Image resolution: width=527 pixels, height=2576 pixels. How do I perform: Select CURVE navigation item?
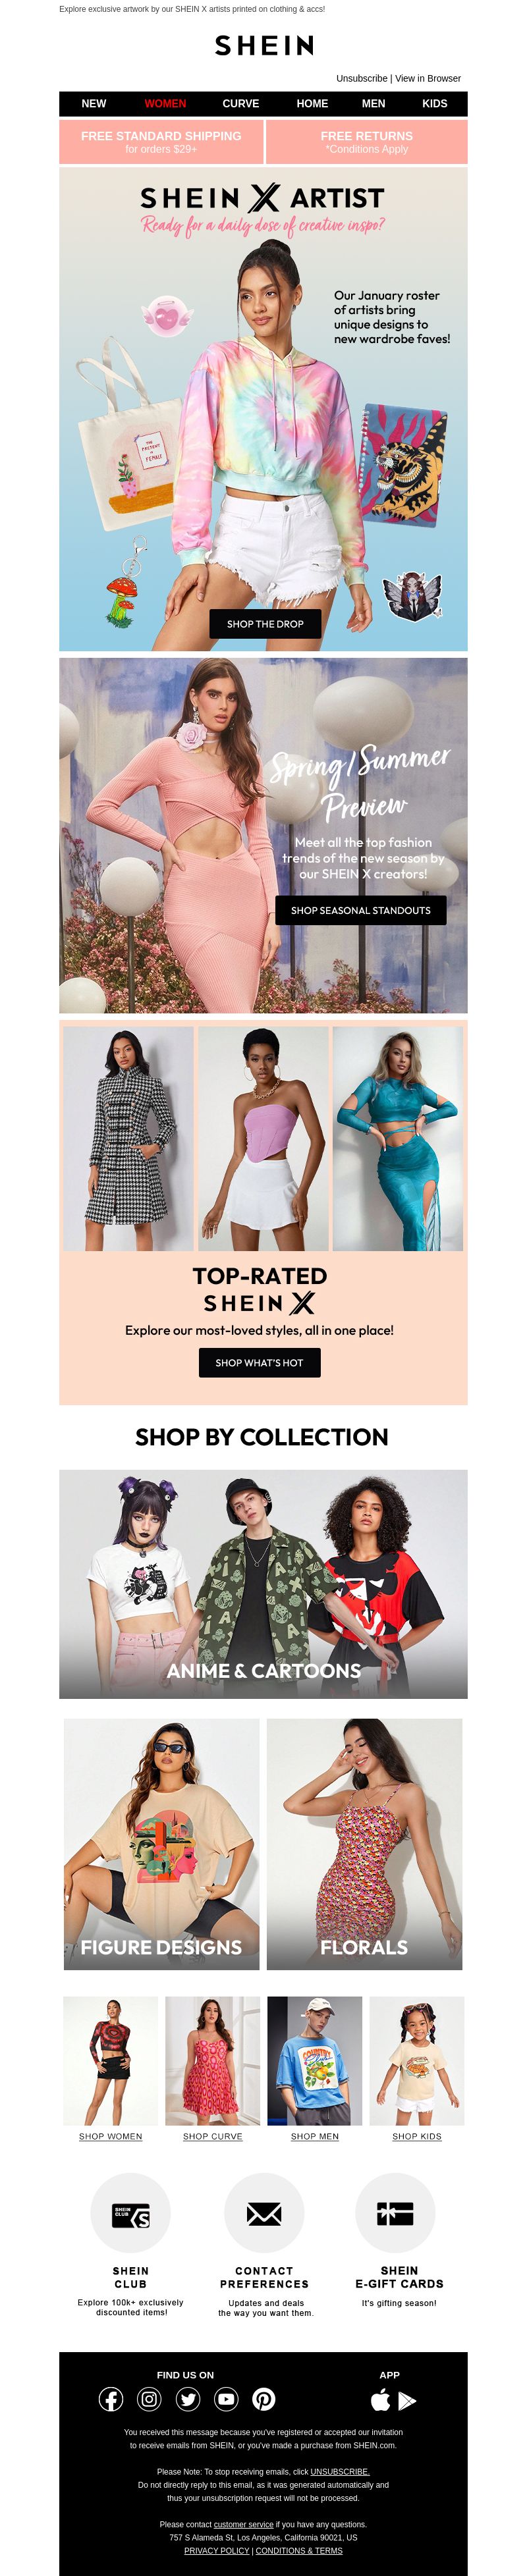(x=241, y=103)
